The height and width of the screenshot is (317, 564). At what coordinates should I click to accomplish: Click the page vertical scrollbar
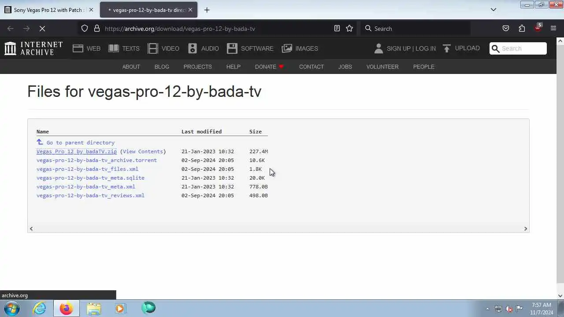click(560, 163)
